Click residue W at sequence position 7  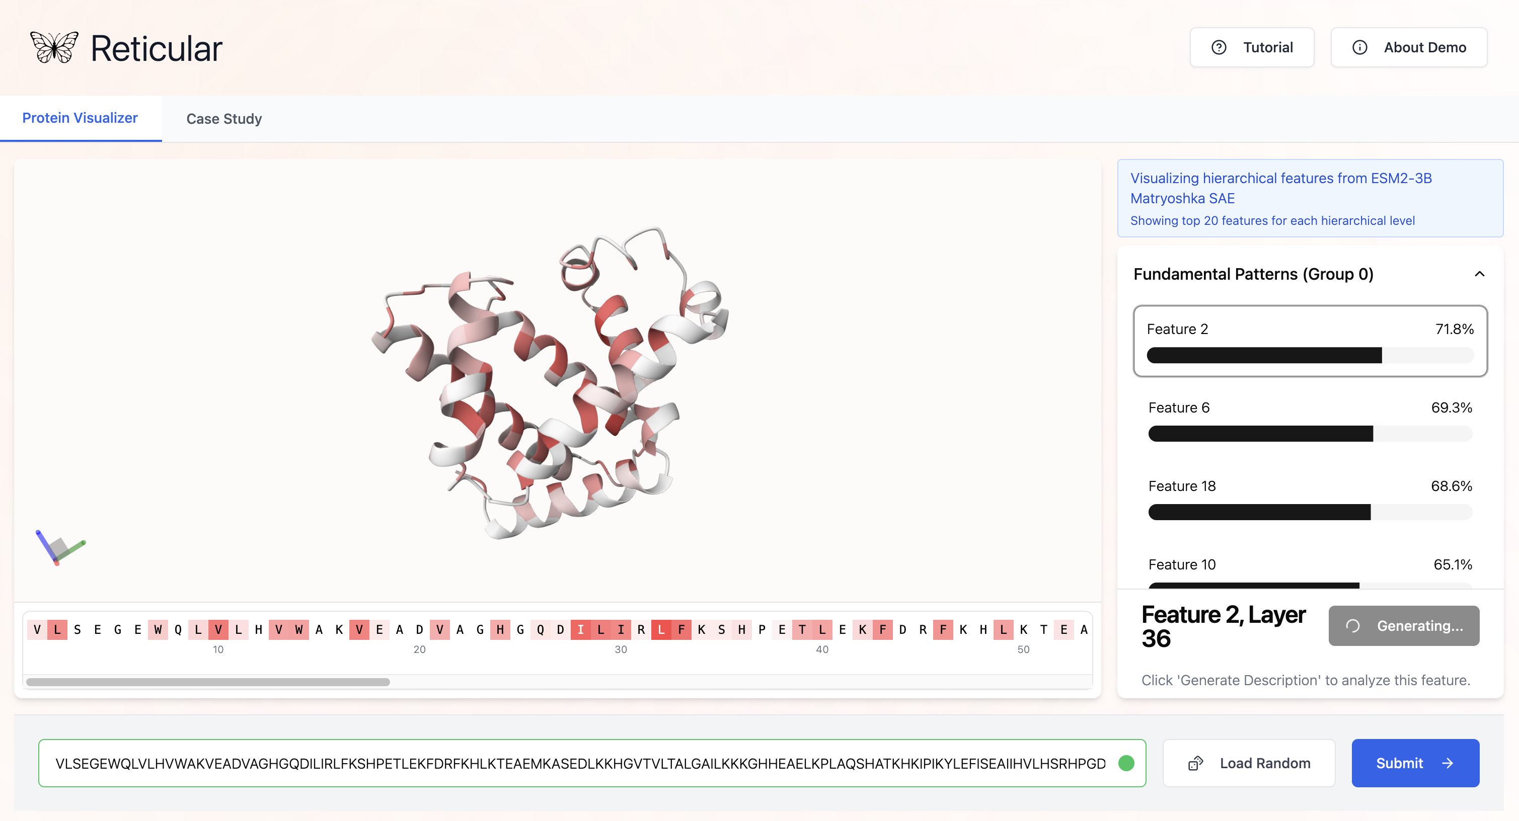point(158,629)
